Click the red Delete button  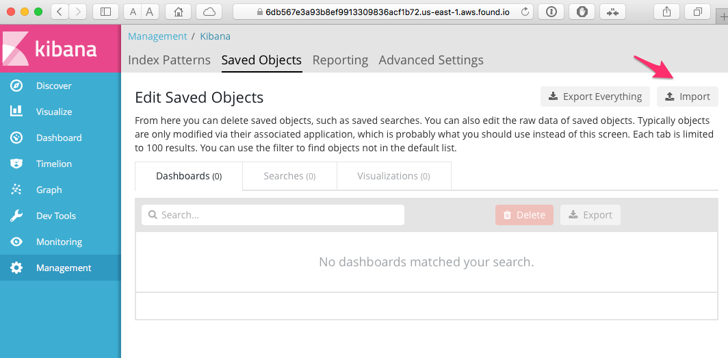point(525,215)
